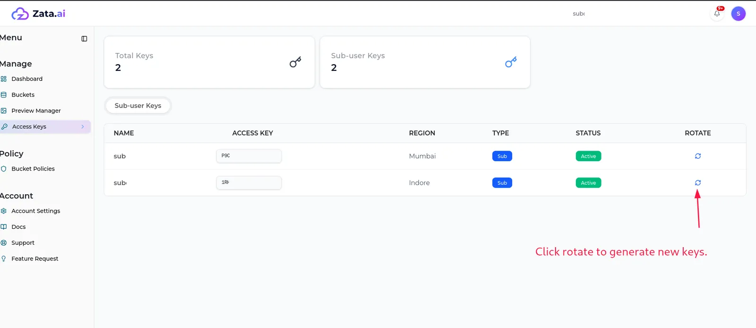Click the ACCESS KEY column header
This screenshot has height=328, width=756.
[253, 133]
